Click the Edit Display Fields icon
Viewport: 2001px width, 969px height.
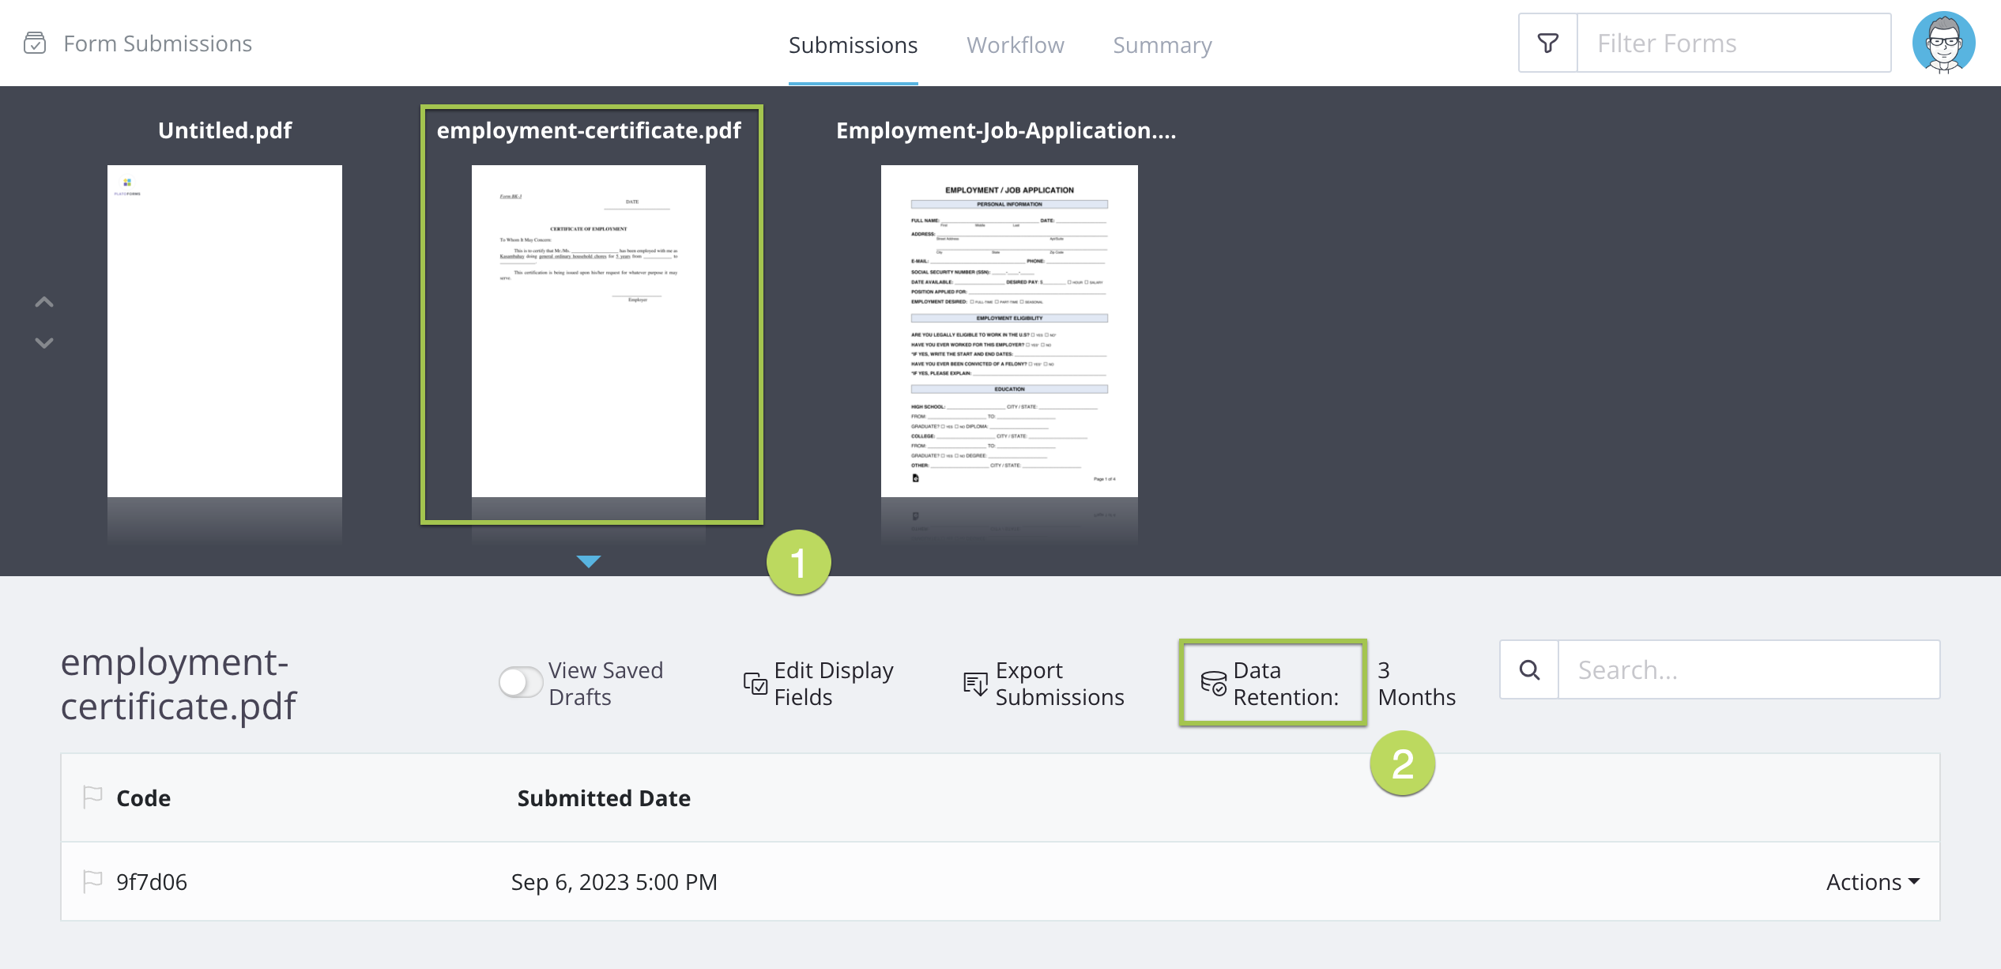tap(755, 683)
